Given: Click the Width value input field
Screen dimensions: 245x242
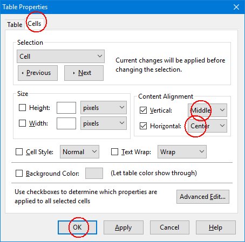Looking at the screenshot, I should point(66,123).
